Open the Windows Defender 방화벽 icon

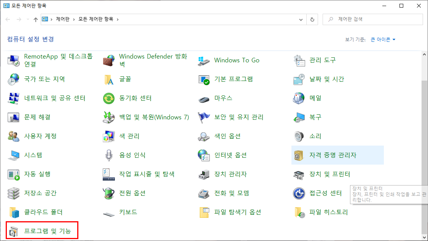tap(109, 60)
